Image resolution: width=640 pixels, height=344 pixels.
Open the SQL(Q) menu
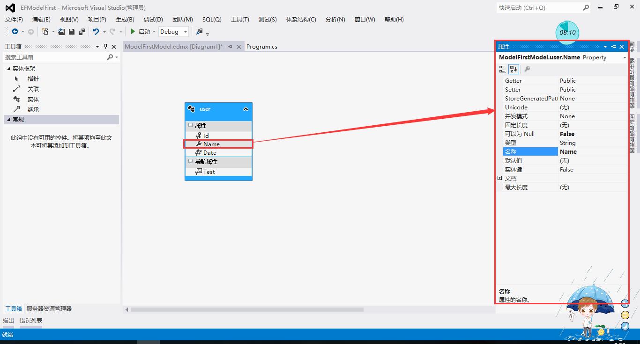click(x=212, y=19)
